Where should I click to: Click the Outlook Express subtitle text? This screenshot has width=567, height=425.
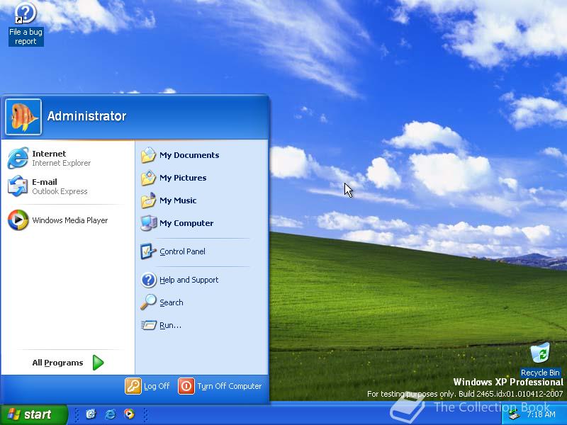(x=60, y=191)
